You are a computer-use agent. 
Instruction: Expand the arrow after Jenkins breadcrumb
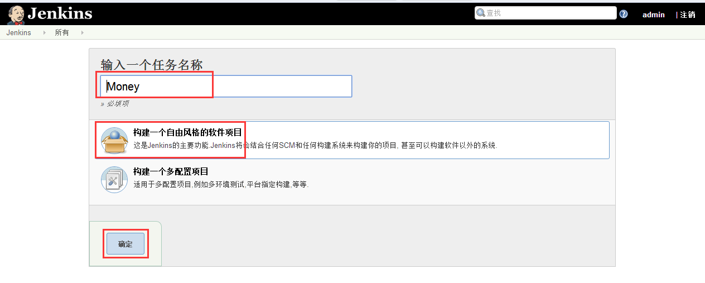pyautogui.click(x=45, y=33)
